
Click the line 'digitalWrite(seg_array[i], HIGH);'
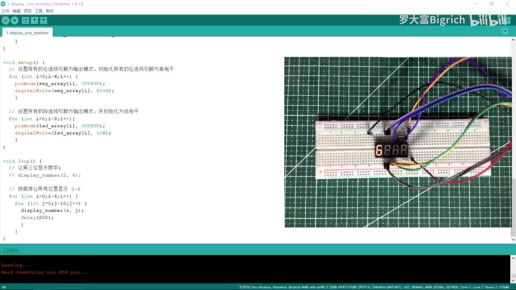point(64,91)
